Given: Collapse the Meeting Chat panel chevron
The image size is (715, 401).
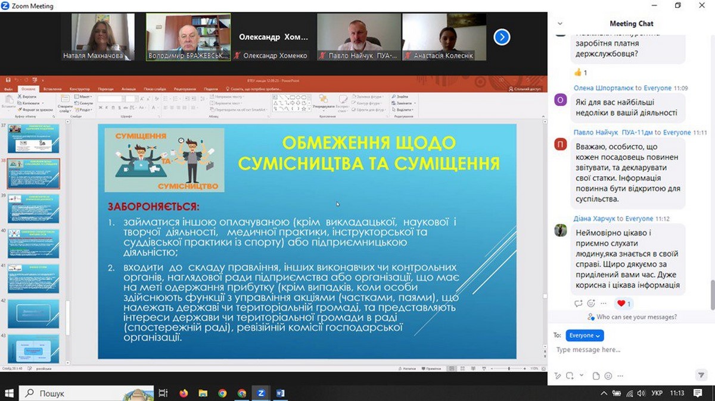Looking at the screenshot, I should tap(560, 24).
